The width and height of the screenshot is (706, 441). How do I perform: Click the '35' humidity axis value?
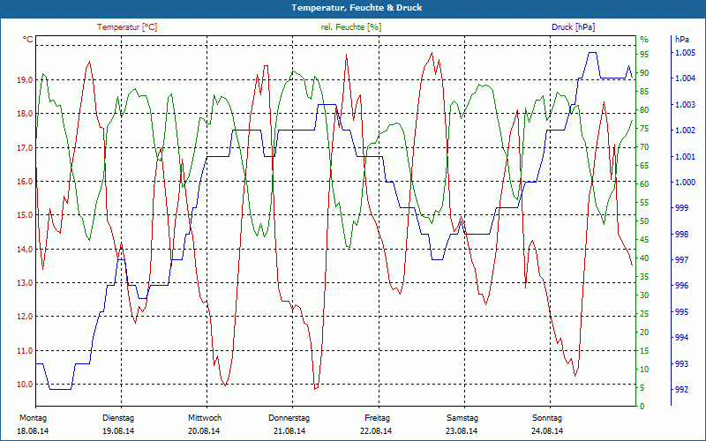tap(644, 277)
